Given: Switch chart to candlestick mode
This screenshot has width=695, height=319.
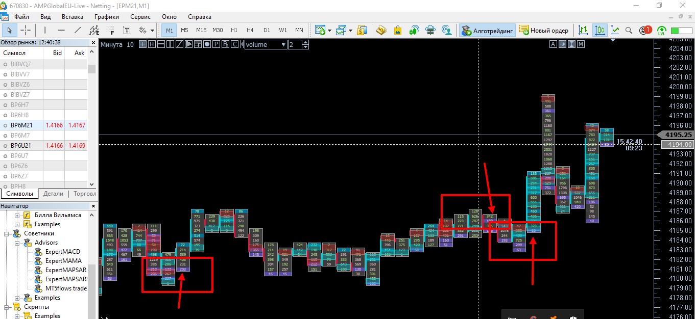Looking at the screenshot, I should pos(600,30).
